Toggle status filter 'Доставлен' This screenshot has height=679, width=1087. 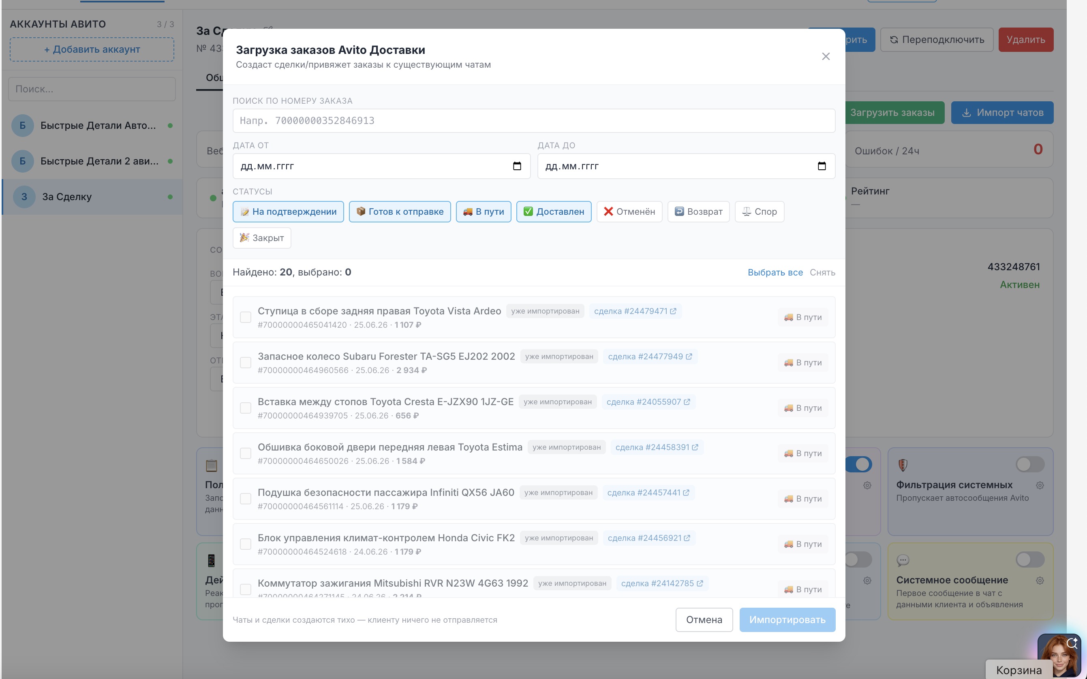click(x=554, y=211)
